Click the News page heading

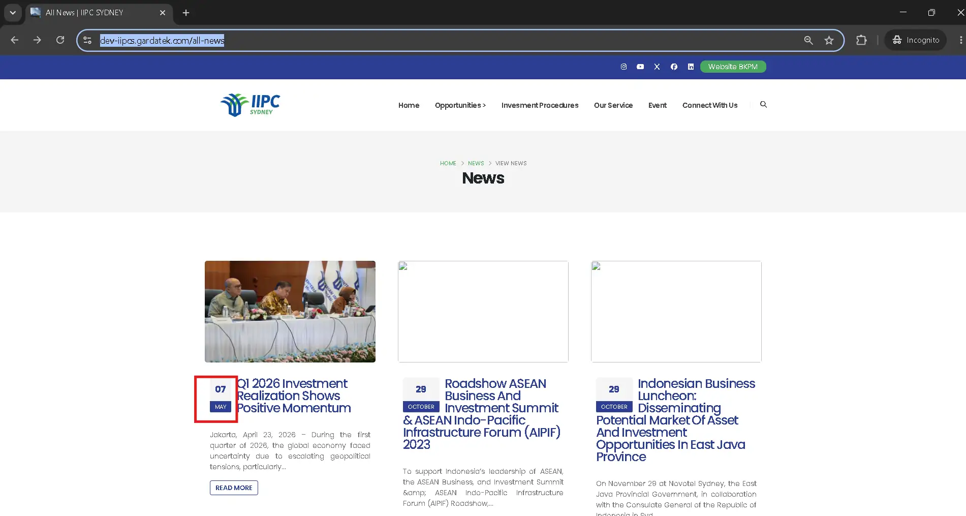pos(483,178)
